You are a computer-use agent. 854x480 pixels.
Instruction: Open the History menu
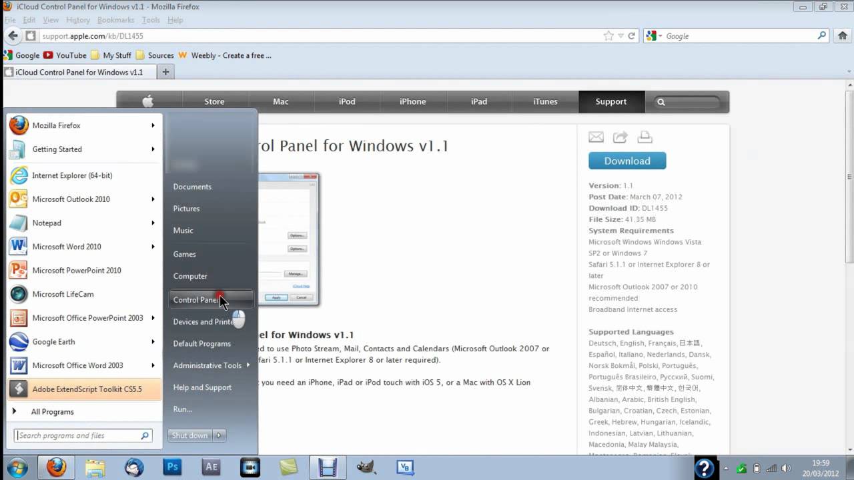[78, 20]
